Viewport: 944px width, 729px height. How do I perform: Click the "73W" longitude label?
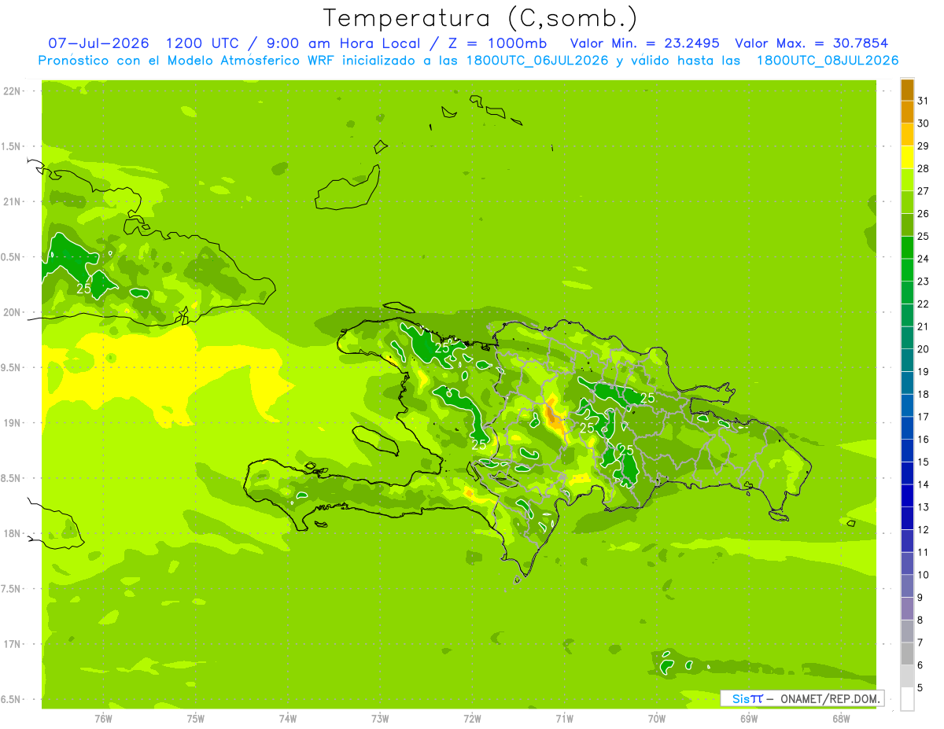click(380, 718)
